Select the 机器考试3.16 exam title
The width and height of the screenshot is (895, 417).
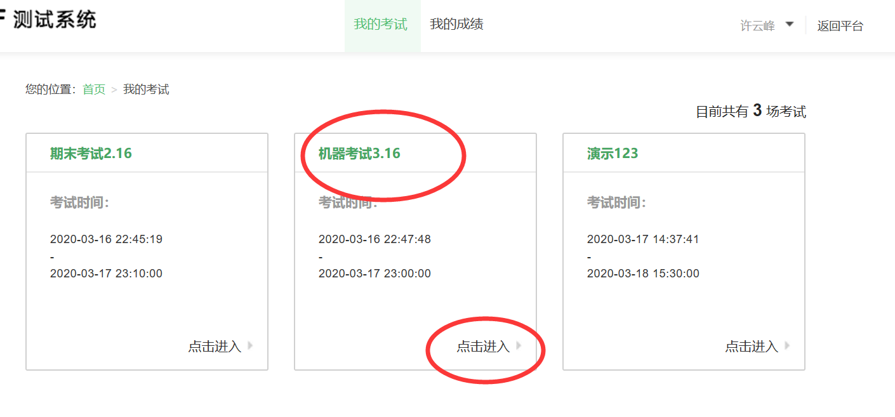pyautogui.click(x=359, y=154)
